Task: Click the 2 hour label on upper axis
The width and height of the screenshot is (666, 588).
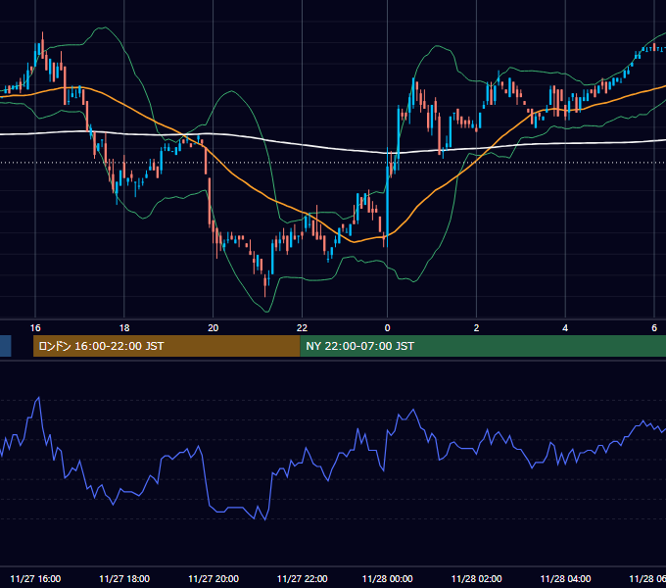Action: 476,327
